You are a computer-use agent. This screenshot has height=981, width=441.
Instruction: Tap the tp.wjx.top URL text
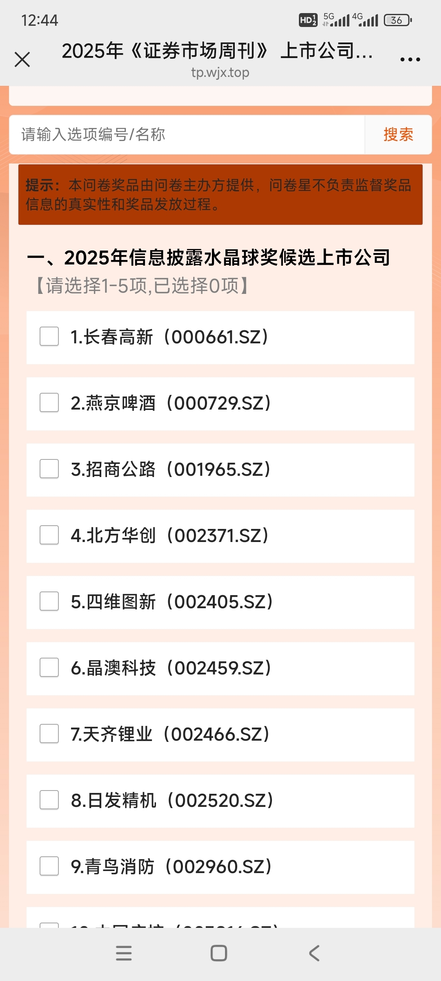tap(220, 73)
